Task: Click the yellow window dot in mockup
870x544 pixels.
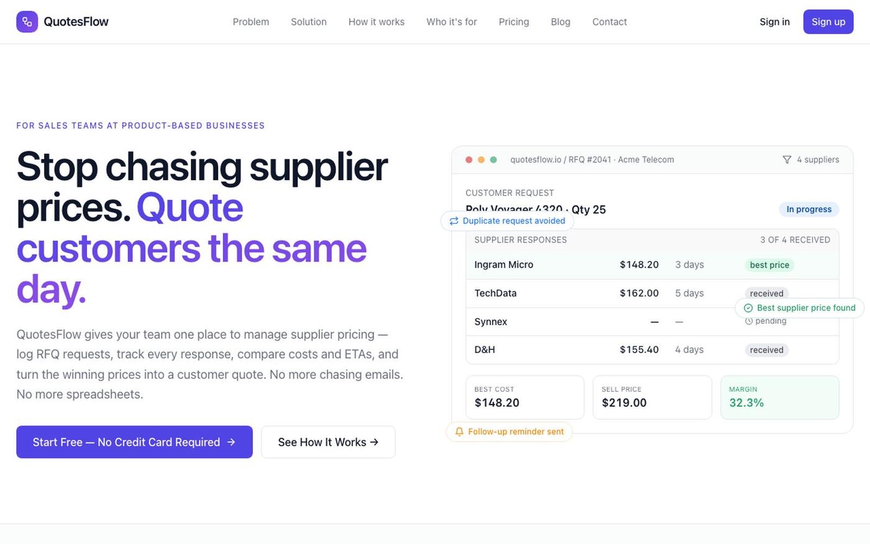Action: pos(481,160)
